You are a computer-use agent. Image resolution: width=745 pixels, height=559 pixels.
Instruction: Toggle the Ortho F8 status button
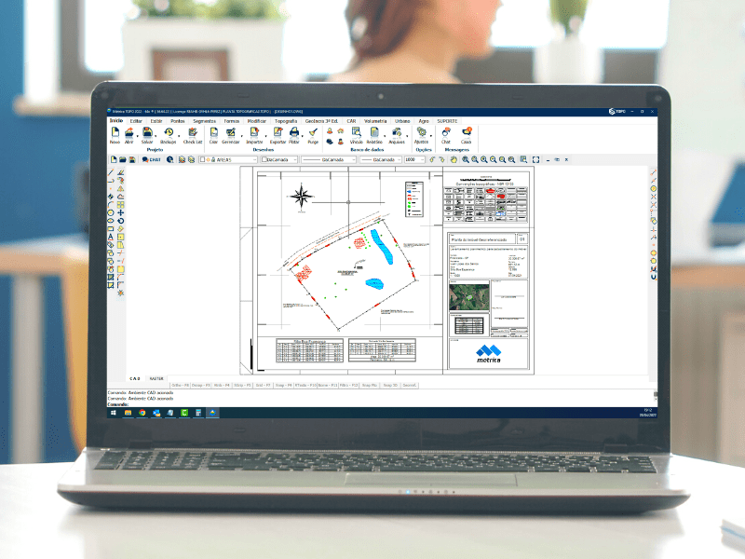(x=181, y=385)
